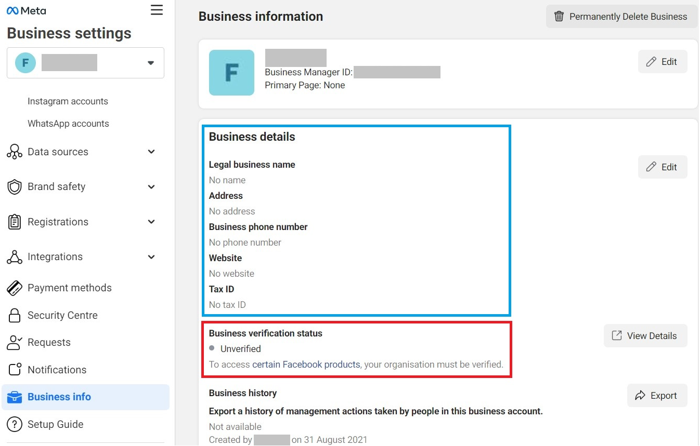Expand the Integrations section chevron
Screen dimensions: 700x446
pos(151,257)
